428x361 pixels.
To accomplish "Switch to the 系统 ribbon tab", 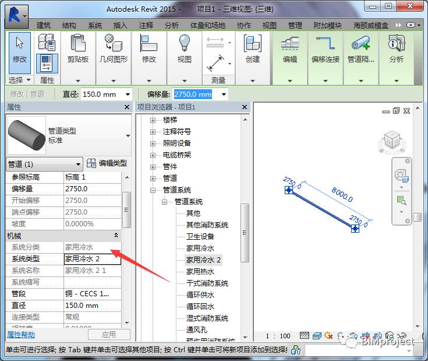I will [95, 26].
